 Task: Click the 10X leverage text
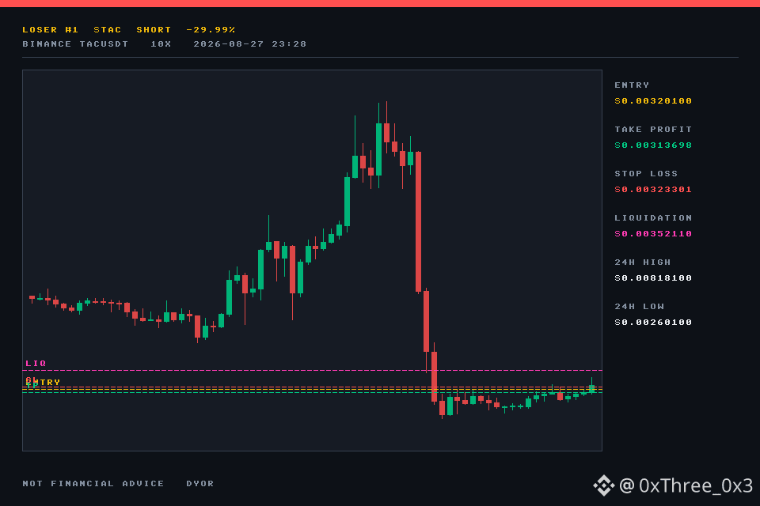tap(161, 44)
